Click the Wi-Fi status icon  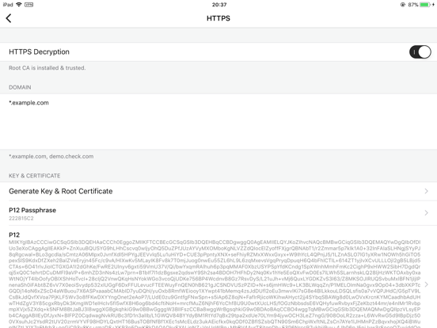click(x=19, y=5)
